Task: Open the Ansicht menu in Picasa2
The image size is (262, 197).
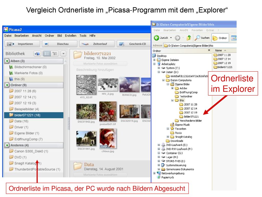Action: [37, 35]
